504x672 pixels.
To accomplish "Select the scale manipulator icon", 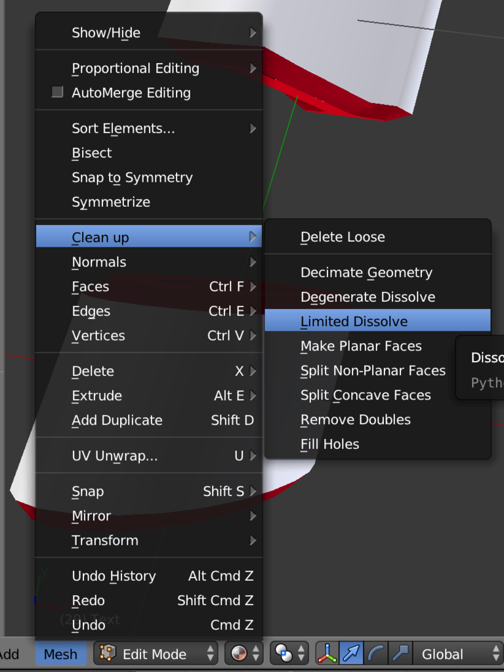I will [400, 654].
